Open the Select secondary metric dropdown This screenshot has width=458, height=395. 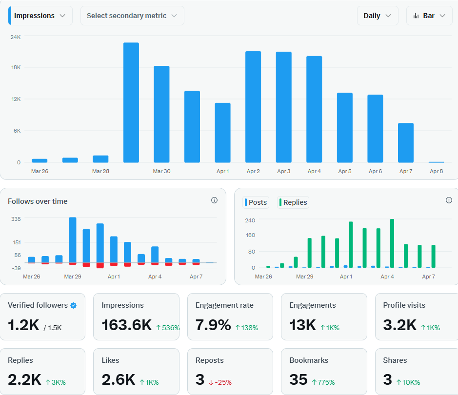pos(132,16)
